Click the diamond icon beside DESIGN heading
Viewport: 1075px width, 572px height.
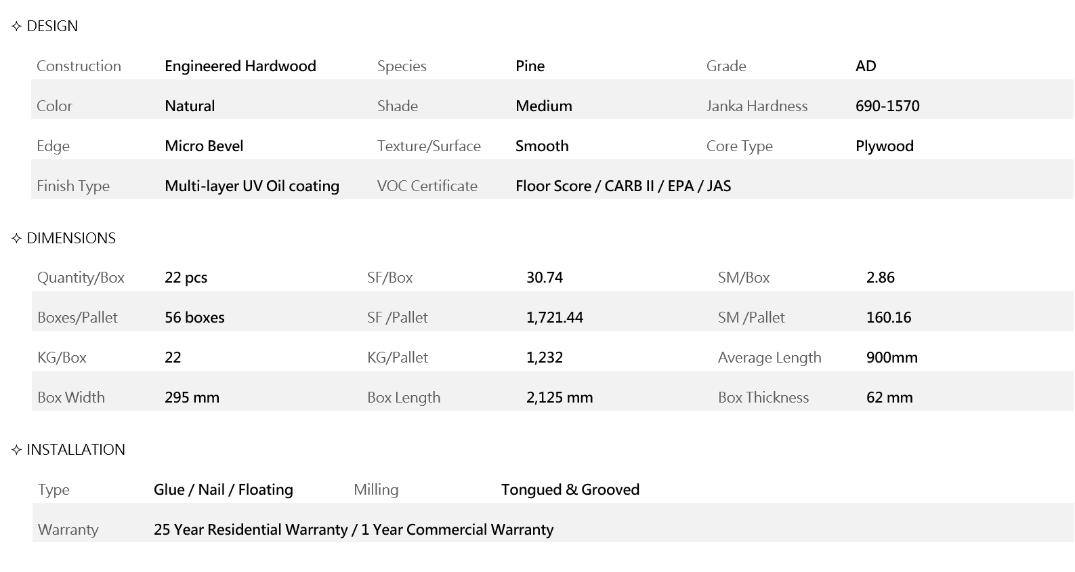pos(17,26)
